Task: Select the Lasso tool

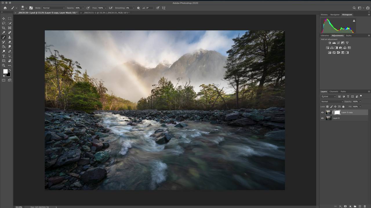Action: point(4,23)
